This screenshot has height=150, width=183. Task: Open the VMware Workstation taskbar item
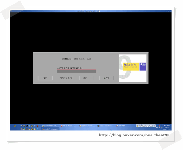(x=50, y=126)
